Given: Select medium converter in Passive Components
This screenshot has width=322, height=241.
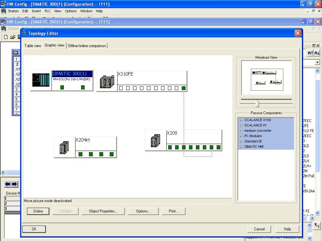Looking at the screenshot, I should click(x=258, y=131).
